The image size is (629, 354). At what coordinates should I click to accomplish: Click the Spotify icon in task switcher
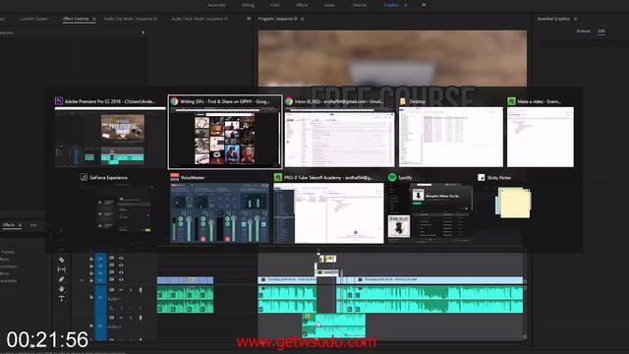[x=392, y=177]
